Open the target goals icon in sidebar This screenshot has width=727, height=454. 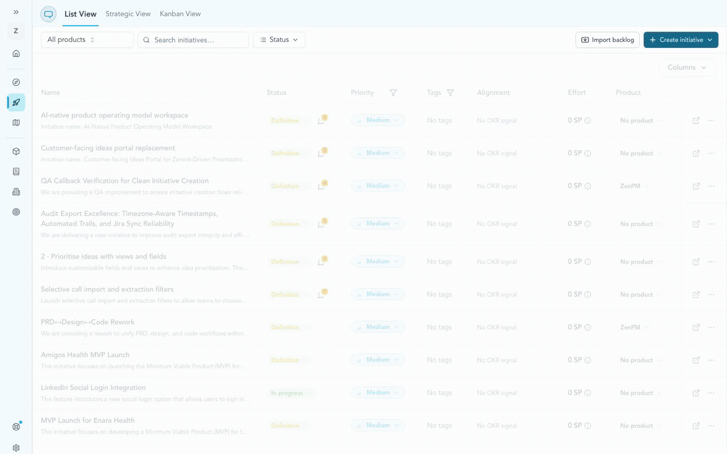pyautogui.click(x=16, y=212)
